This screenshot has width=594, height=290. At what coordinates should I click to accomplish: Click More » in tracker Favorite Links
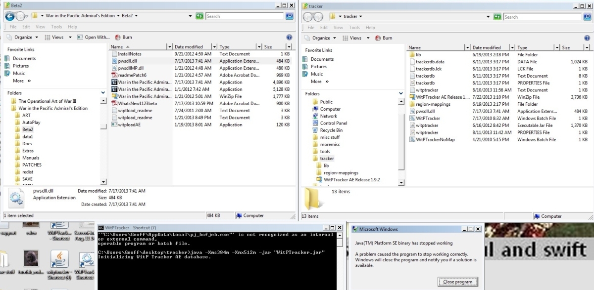pyautogui.click(x=319, y=82)
